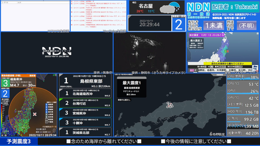The image size is (260, 146).
Task: Click the small corner icon on the Weathernews map
Action: 258,34
